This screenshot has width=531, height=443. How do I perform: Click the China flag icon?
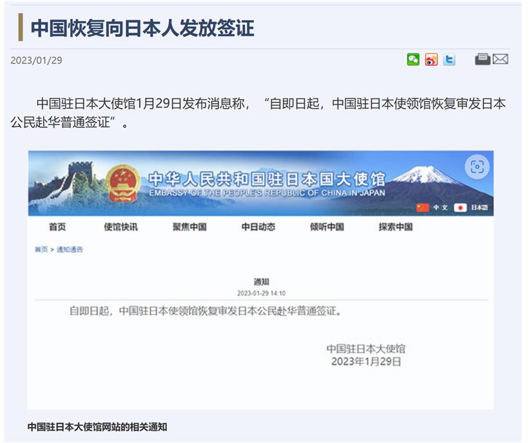point(423,207)
